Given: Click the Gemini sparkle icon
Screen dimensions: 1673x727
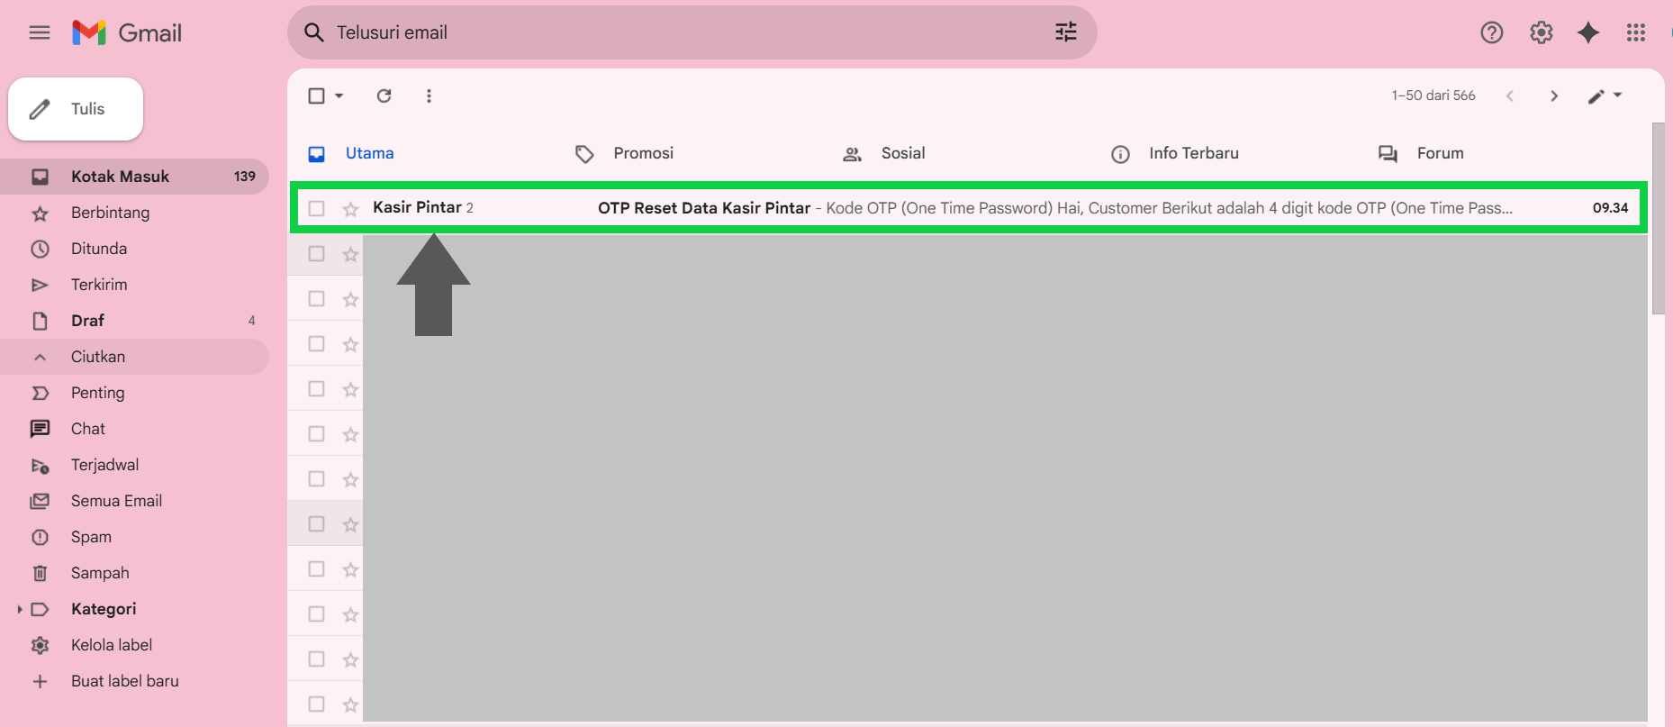Looking at the screenshot, I should pos(1588,33).
